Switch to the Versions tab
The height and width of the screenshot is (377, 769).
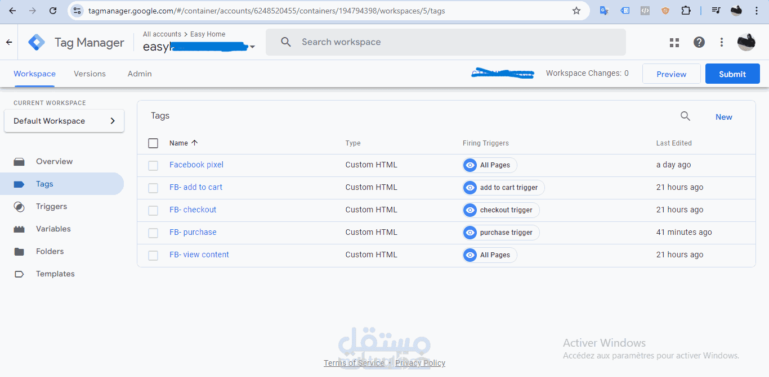click(90, 74)
